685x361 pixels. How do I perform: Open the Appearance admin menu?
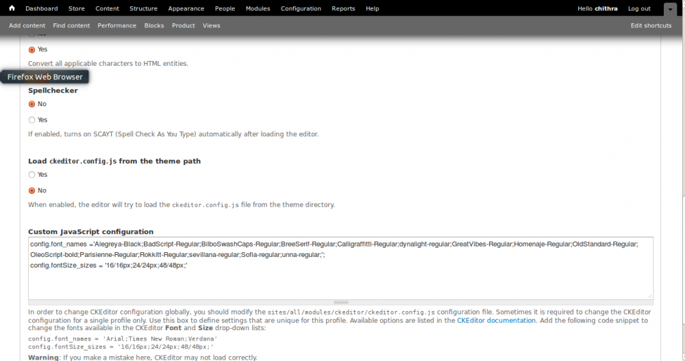(186, 9)
